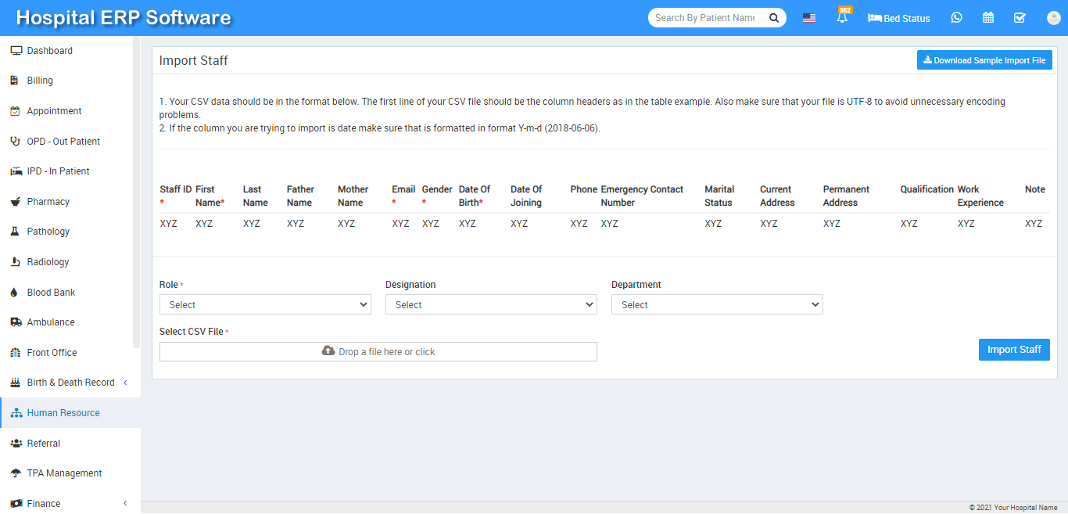Click the CSV file drop area
The width and height of the screenshot is (1068, 514).
pos(378,352)
